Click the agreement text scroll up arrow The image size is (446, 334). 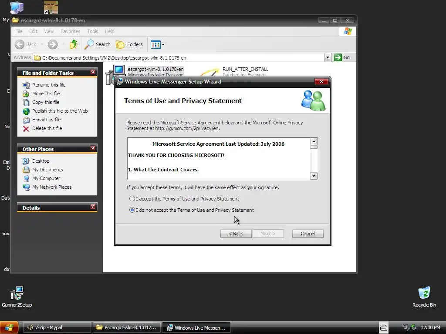(314, 141)
